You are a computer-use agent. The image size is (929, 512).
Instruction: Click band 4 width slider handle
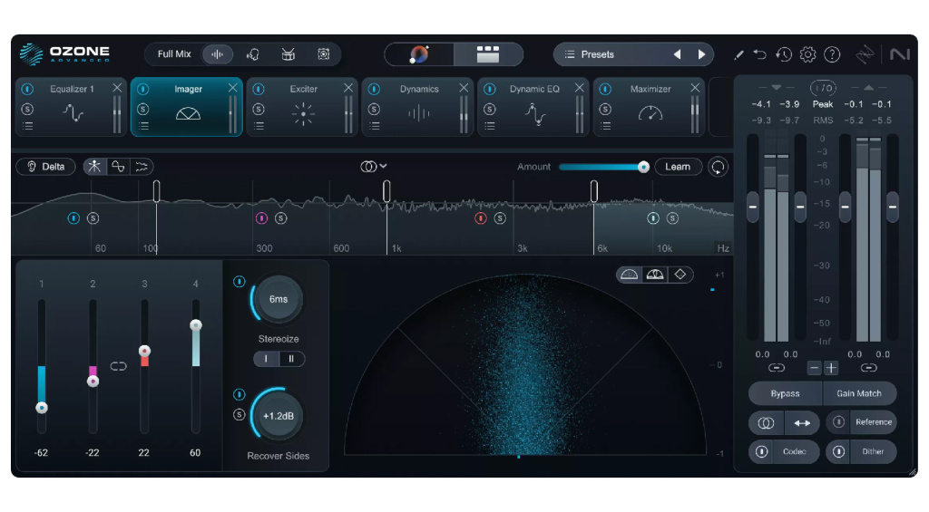pyautogui.click(x=196, y=325)
